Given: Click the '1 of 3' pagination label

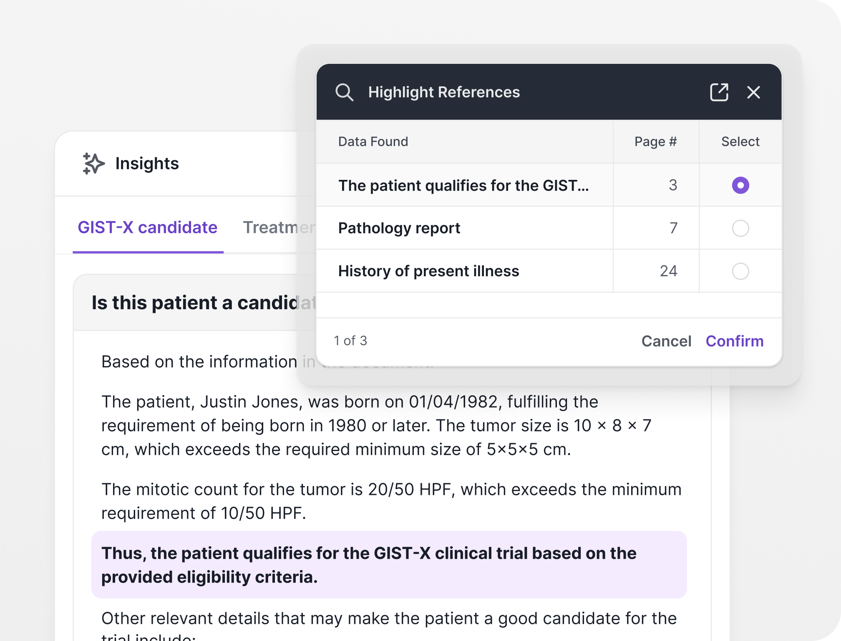Looking at the screenshot, I should click(350, 341).
